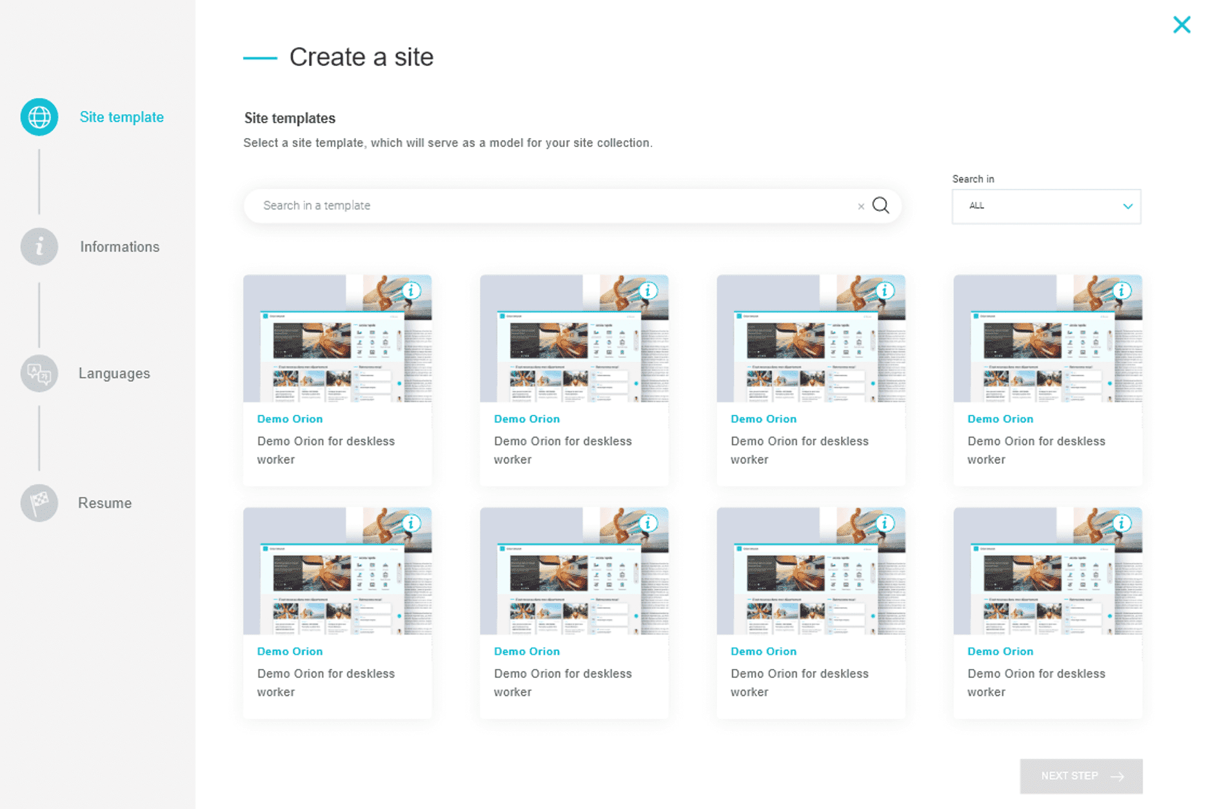
Task: Click the Informations info icon in the sidebar
Action: [39, 246]
